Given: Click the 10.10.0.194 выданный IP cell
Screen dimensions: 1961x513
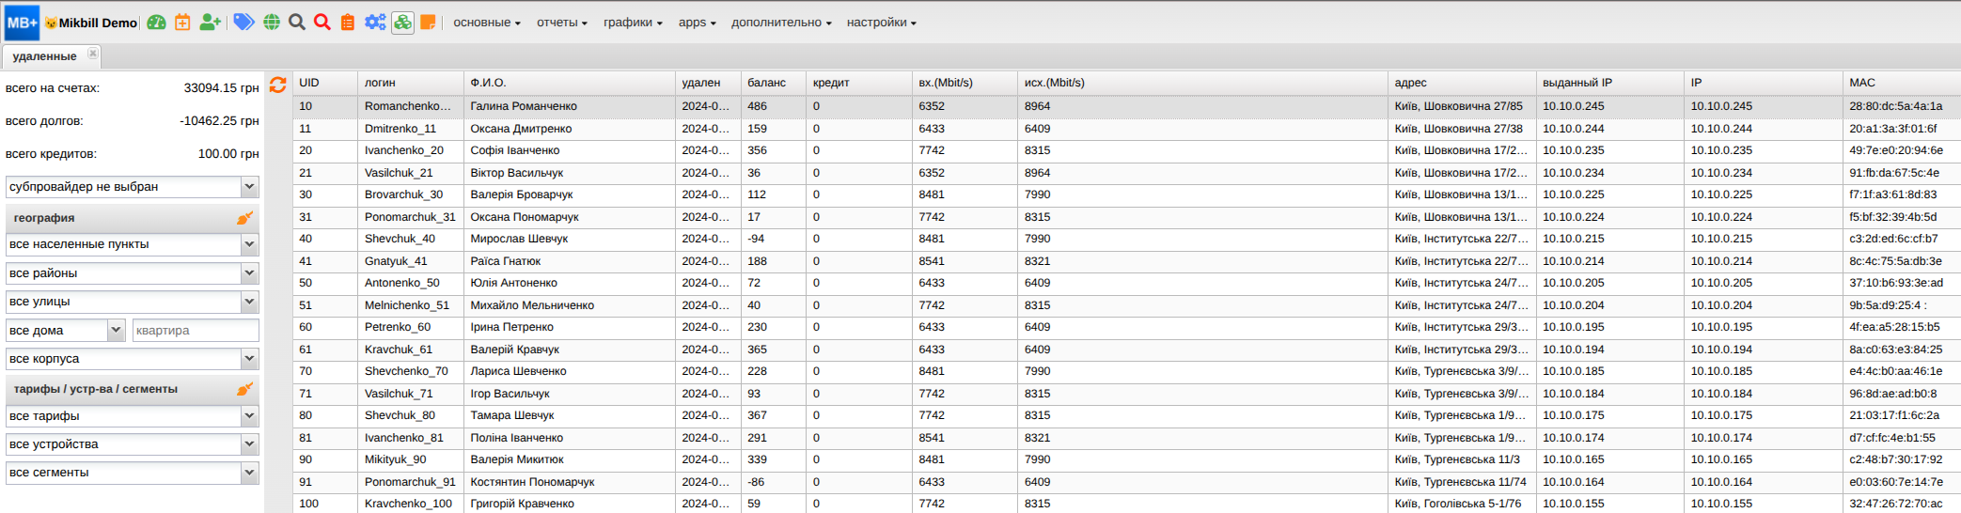Looking at the screenshot, I should [x=1609, y=350].
